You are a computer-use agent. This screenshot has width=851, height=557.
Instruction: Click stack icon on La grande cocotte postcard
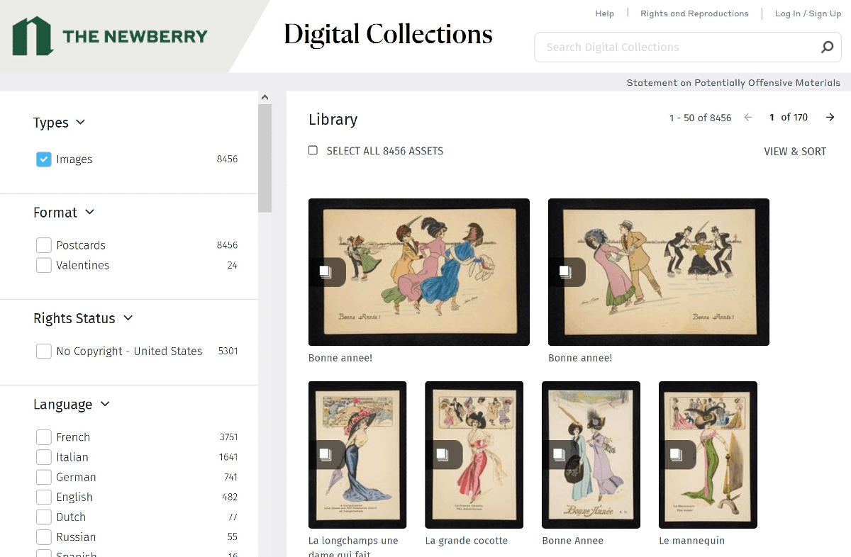pyautogui.click(x=443, y=454)
